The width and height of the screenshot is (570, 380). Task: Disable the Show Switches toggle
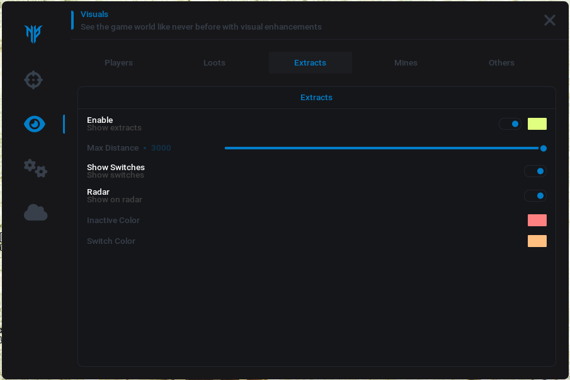coord(535,171)
